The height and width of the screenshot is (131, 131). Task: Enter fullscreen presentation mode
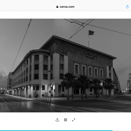(x=74, y=120)
